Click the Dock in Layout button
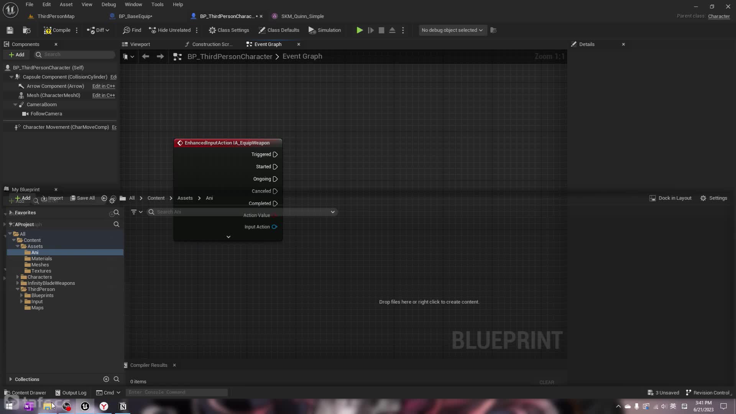The image size is (736, 414). (670, 198)
